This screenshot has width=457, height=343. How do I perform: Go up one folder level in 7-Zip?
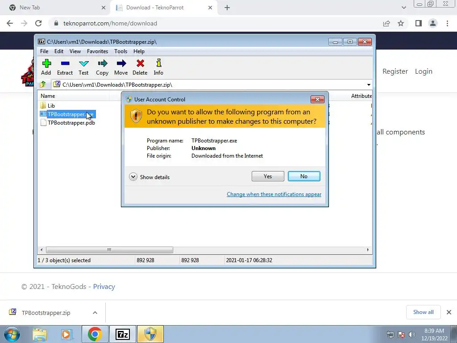43,84
